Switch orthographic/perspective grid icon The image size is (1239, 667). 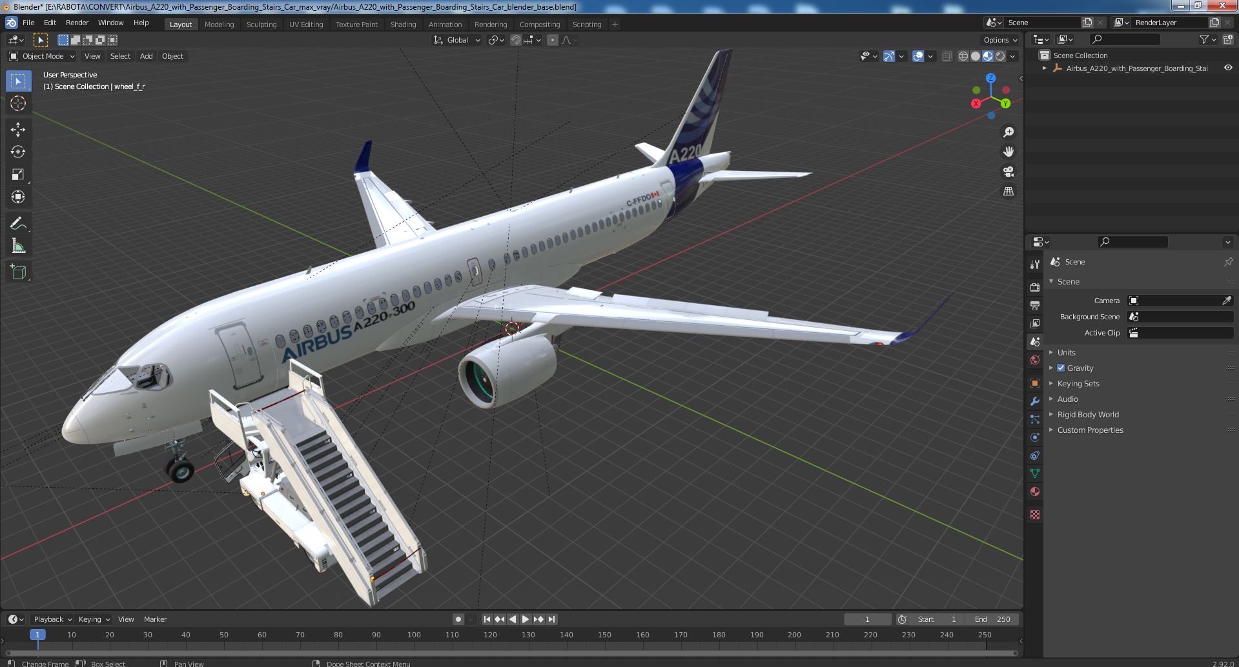point(1008,192)
